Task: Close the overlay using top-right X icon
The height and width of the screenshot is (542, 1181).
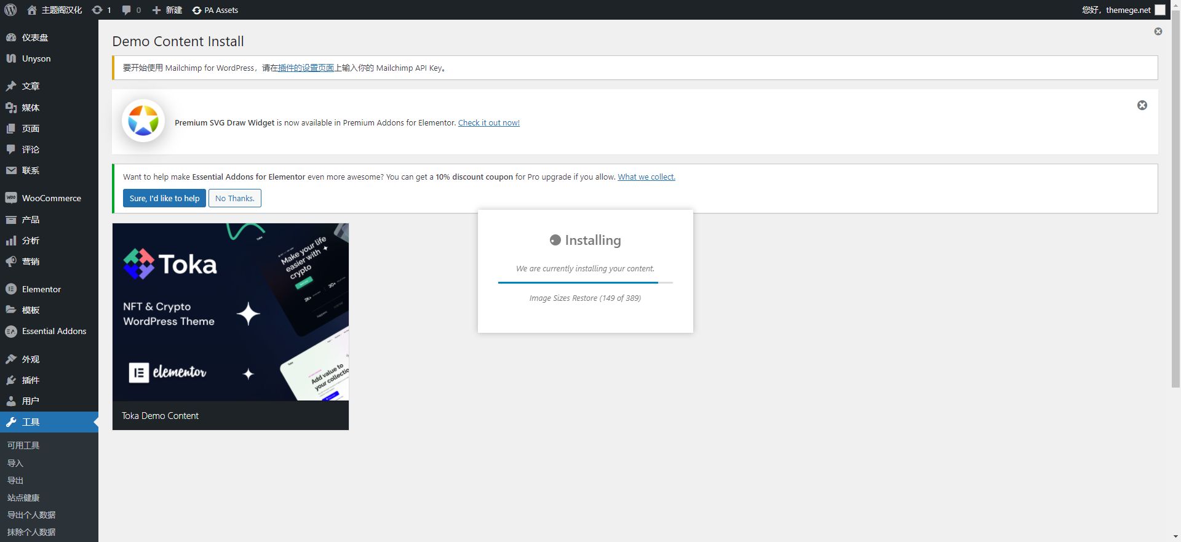Action: pos(1158,31)
